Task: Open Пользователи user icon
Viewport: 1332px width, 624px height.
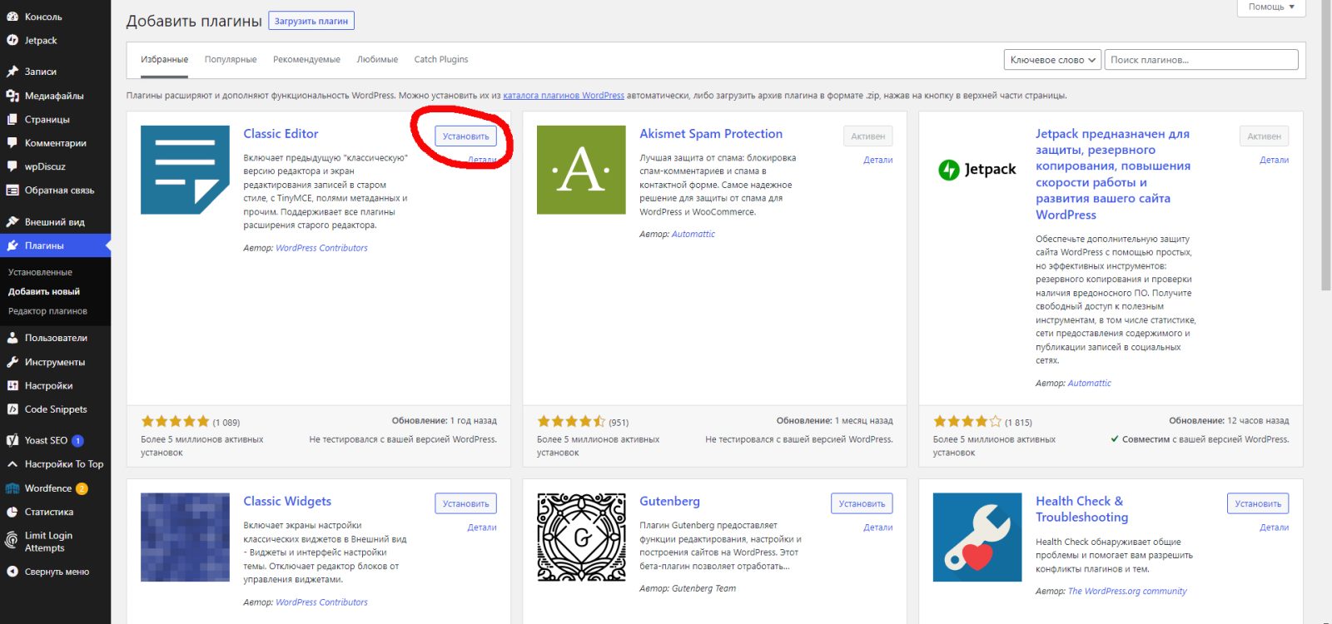Action: pyautogui.click(x=12, y=338)
